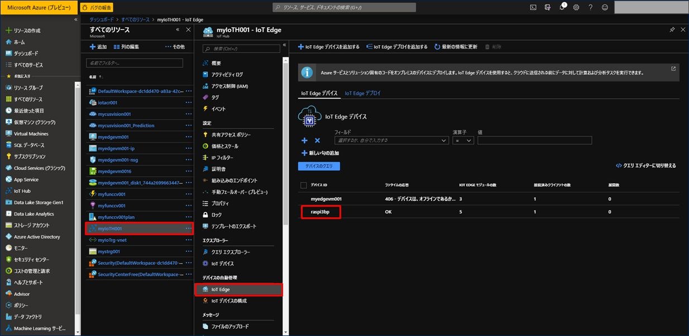Screen dimensions: 689x336
Task: Click バグの報告 button in top bar
Action: coord(96,7)
